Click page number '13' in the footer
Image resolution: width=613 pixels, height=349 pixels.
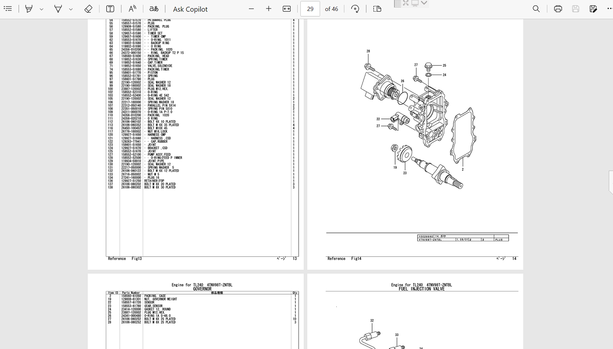point(295,259)
